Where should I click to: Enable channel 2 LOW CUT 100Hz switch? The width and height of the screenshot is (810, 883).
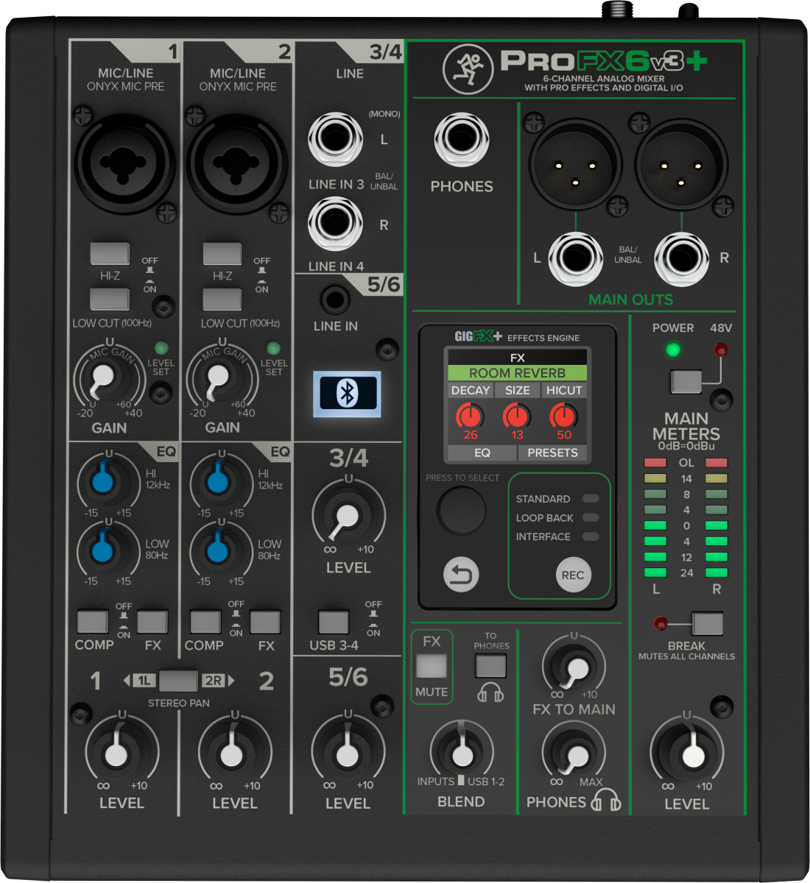[x=222, y=299]
